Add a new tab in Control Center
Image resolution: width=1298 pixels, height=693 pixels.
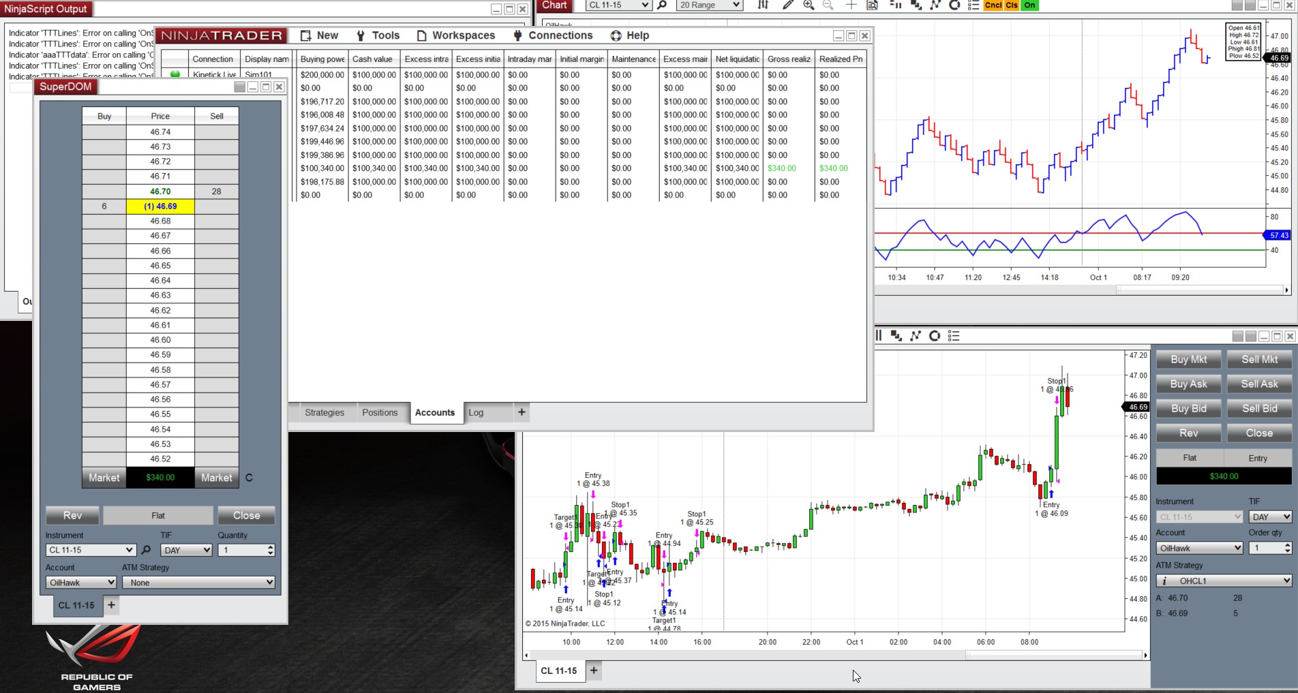[x=522, y=412]
